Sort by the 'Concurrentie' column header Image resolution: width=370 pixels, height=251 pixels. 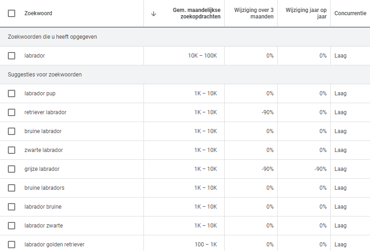tap(350, 13)
